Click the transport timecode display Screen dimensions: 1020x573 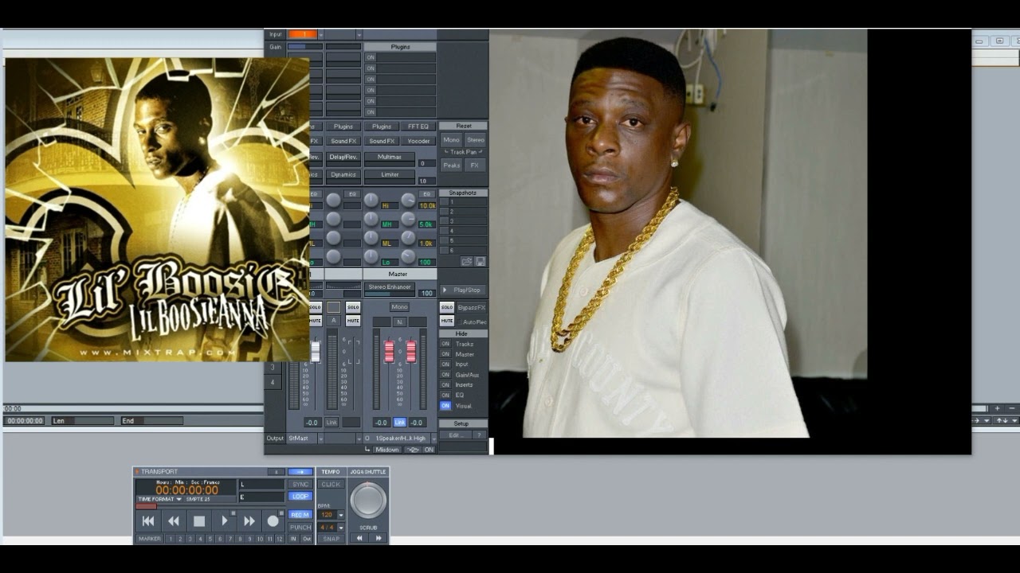point(186,490)
